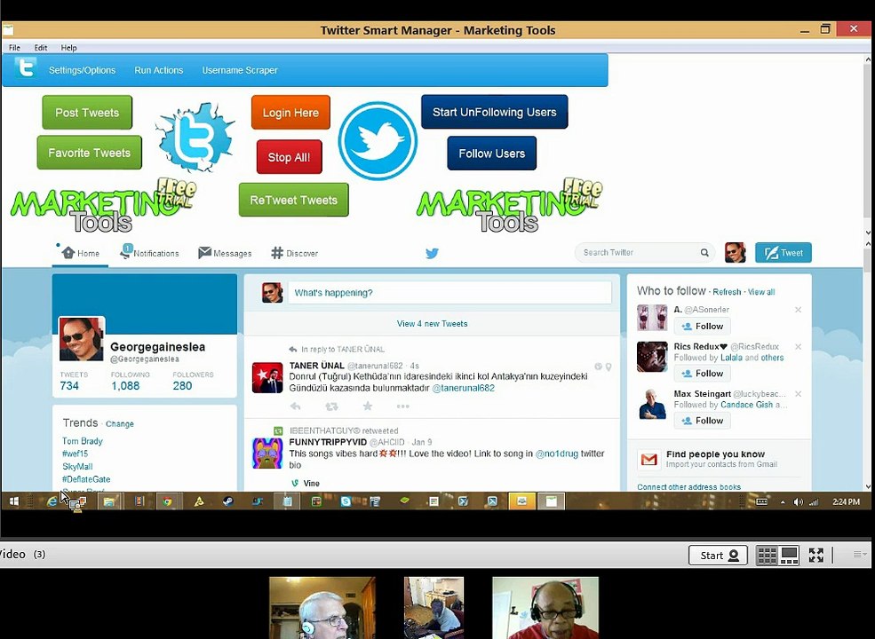Open the SkyMall trend
The height and width of the screenshot is (639, 875).
point(77,467)
